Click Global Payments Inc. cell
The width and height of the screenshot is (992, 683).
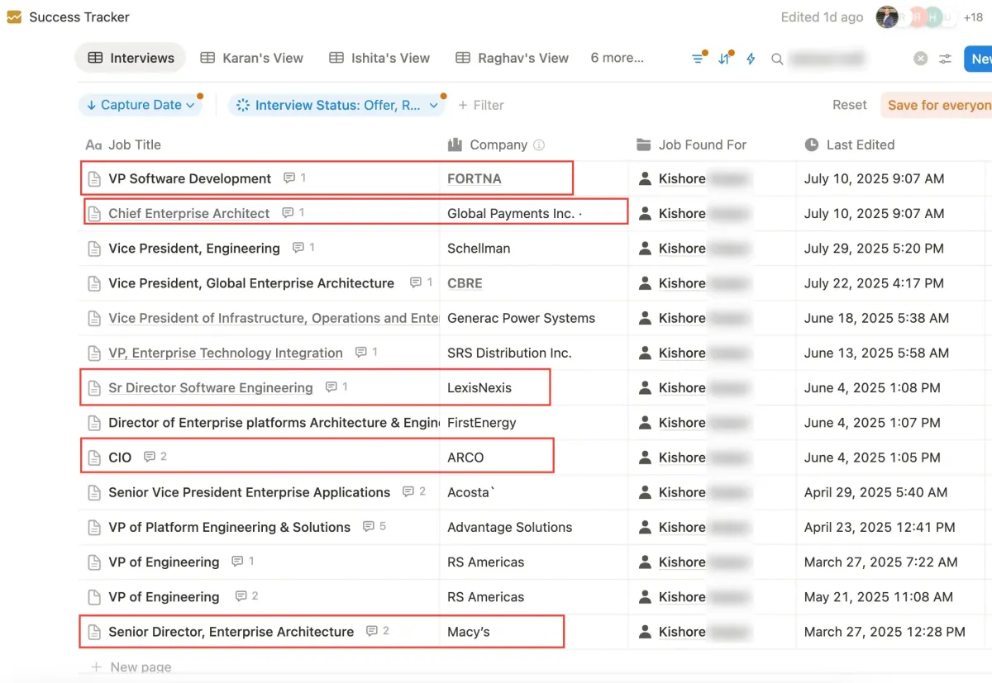coord(514,213)
